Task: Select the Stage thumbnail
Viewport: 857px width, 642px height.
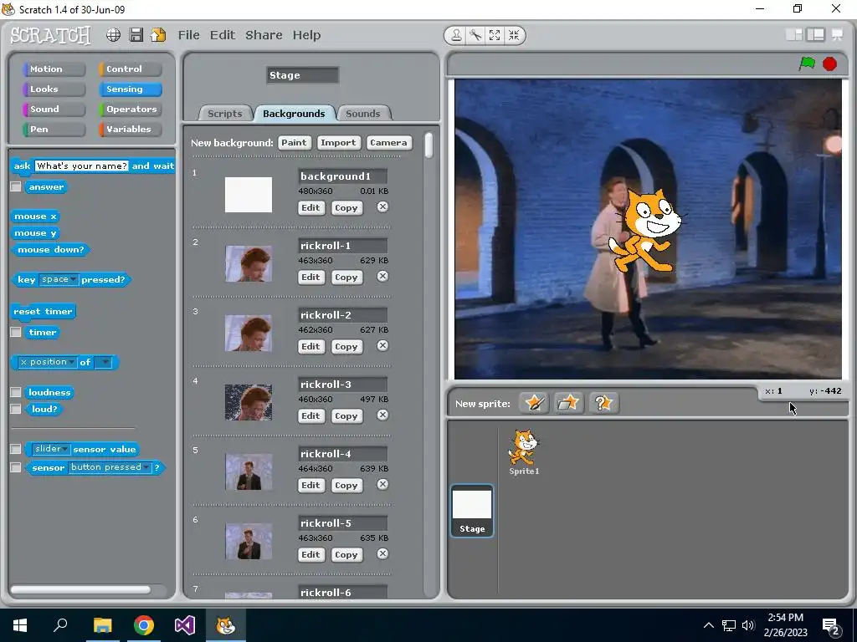Action: tap(472, 511)
